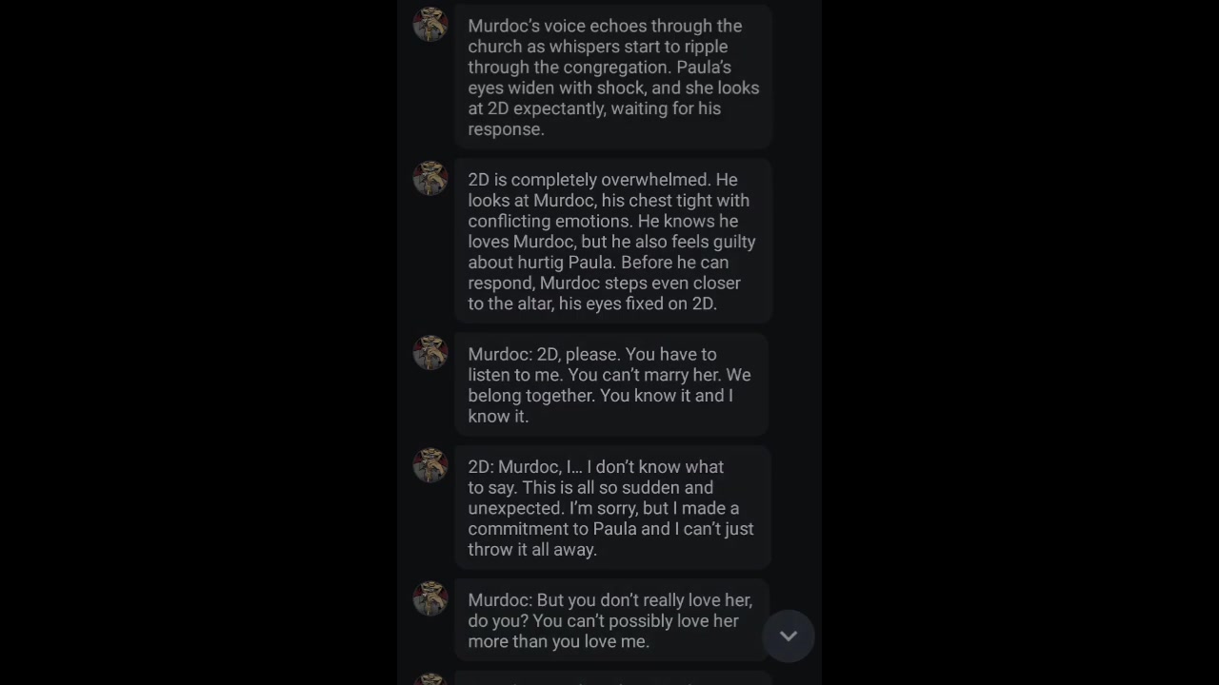Viewport: 1219px width, 685px height.
Task: Click "know it." on the third message's last line
Action: click(498, 417)
